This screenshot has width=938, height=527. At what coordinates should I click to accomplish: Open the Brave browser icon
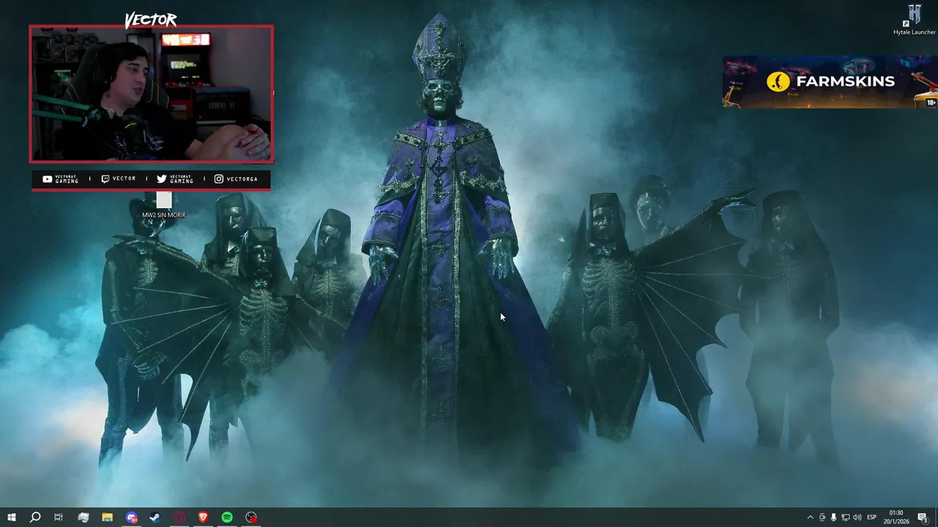pos(203,517)
